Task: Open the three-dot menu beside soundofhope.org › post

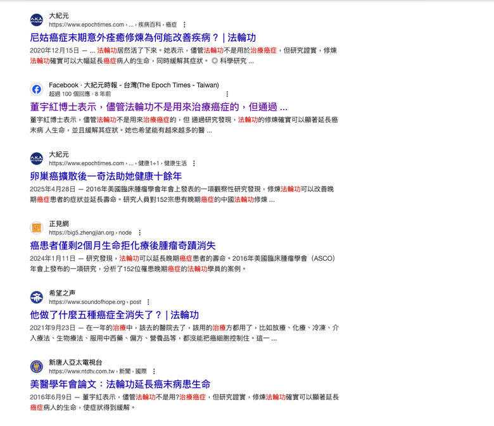Action: 148,302
